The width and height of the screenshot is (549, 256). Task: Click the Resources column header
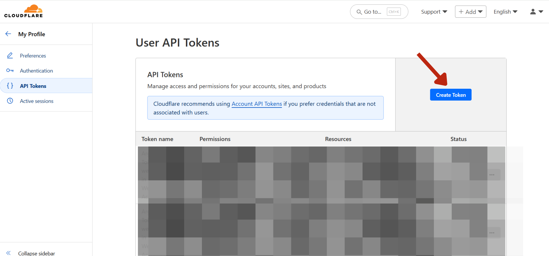338,139
